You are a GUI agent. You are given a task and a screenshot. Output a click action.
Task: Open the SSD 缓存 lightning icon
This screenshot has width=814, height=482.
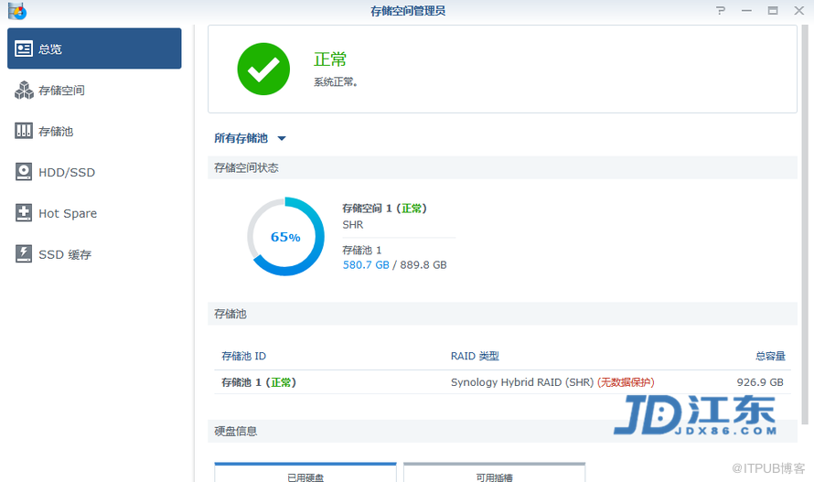click(24, 254)
